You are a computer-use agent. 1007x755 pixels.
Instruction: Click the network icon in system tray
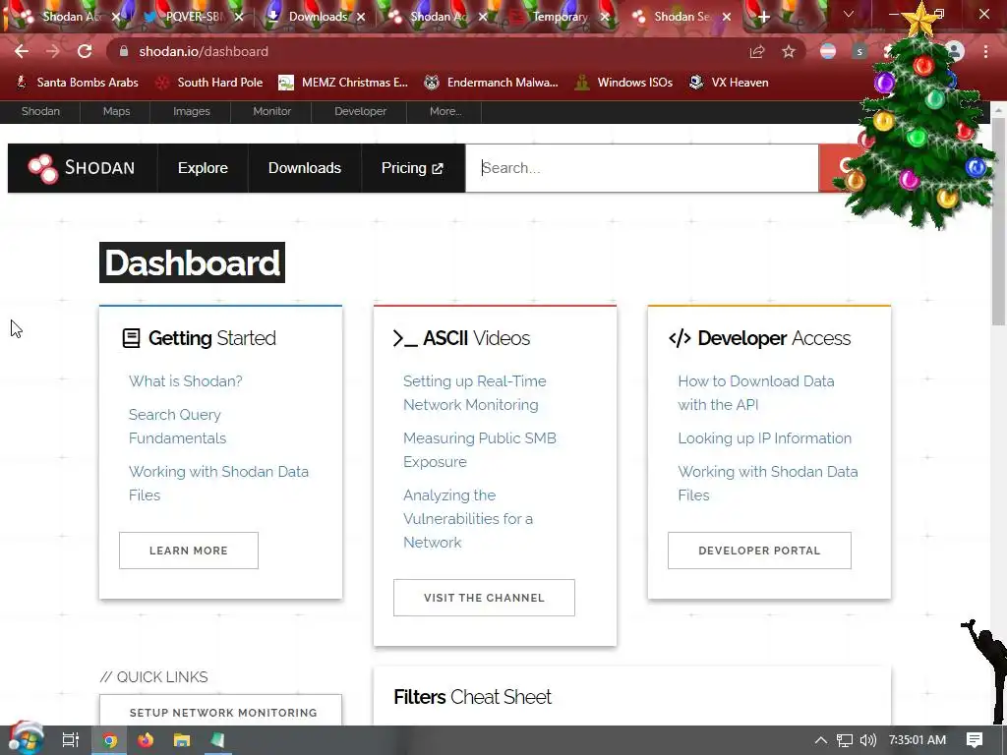845,740
